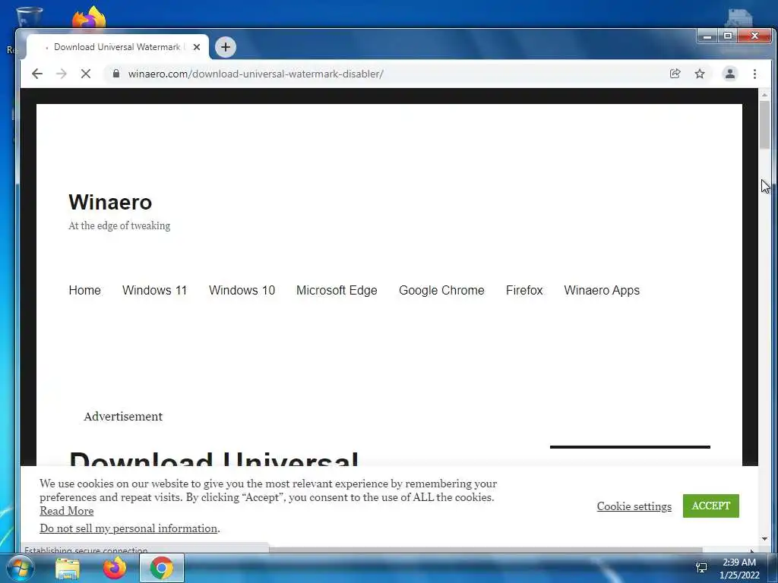Bookmark this page with the star icon

pos(700,74)
